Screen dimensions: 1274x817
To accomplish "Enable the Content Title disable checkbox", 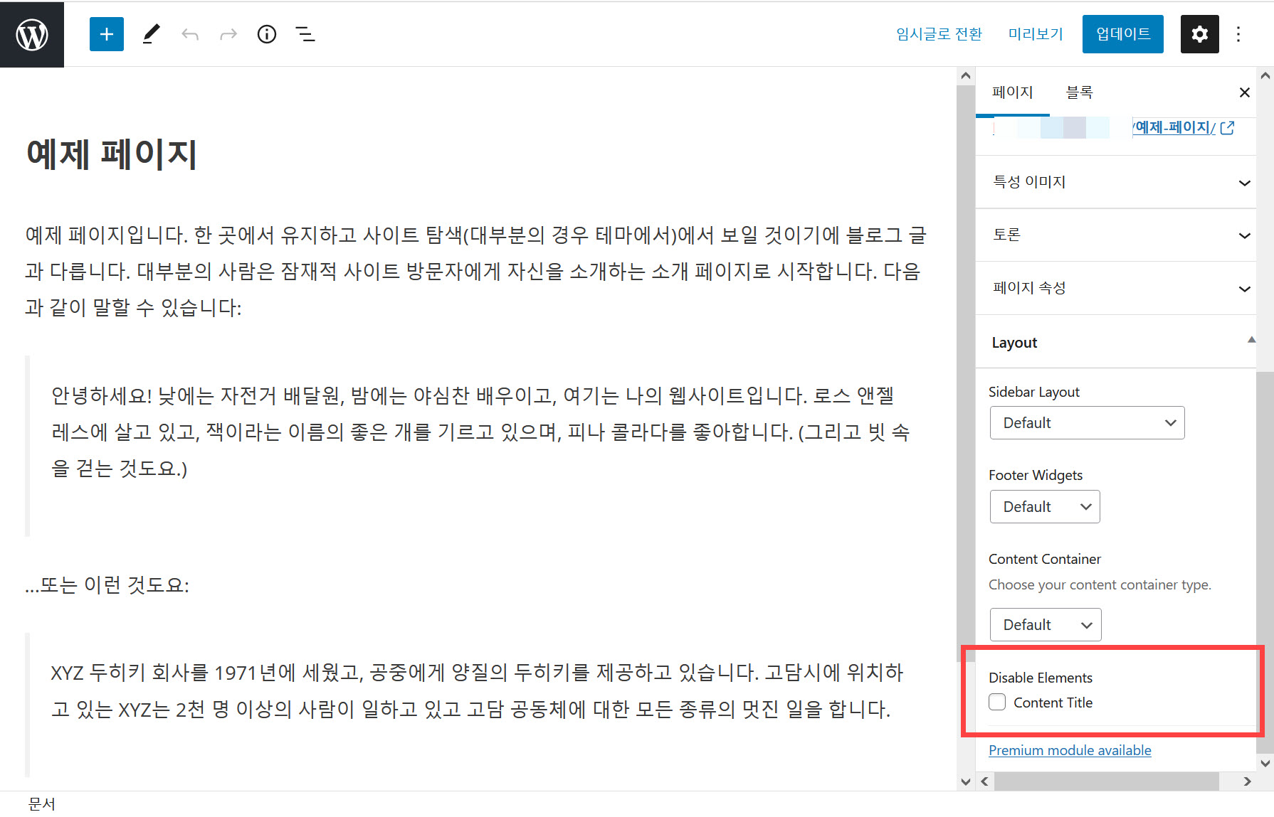I will point(996,702).
